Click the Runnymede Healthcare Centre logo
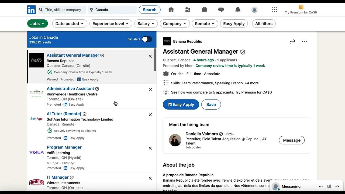 36,93
